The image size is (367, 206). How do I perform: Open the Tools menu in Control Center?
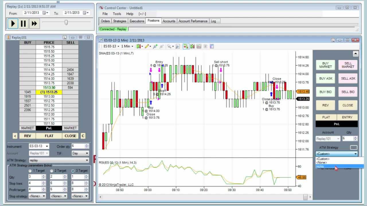click(x=117, y=14)
